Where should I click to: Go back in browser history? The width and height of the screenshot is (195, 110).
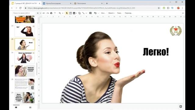tap(12, 8)
